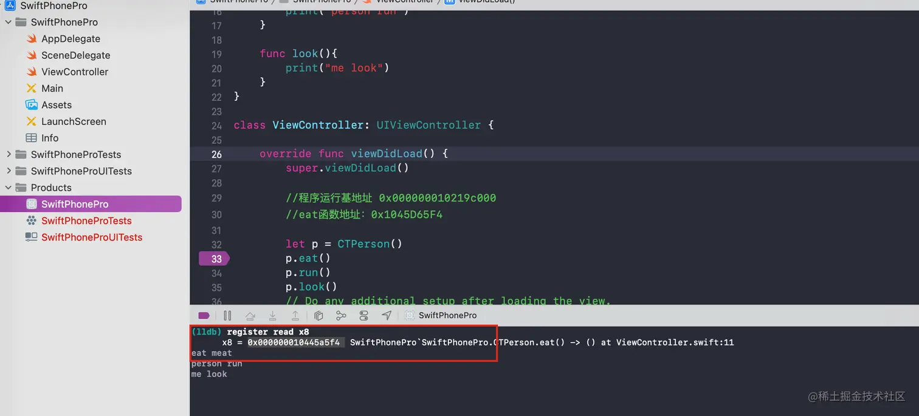Click "CTPerson()" on line 32
The width and height of the screenshot is (919, 416).
[x=370, y=244]
